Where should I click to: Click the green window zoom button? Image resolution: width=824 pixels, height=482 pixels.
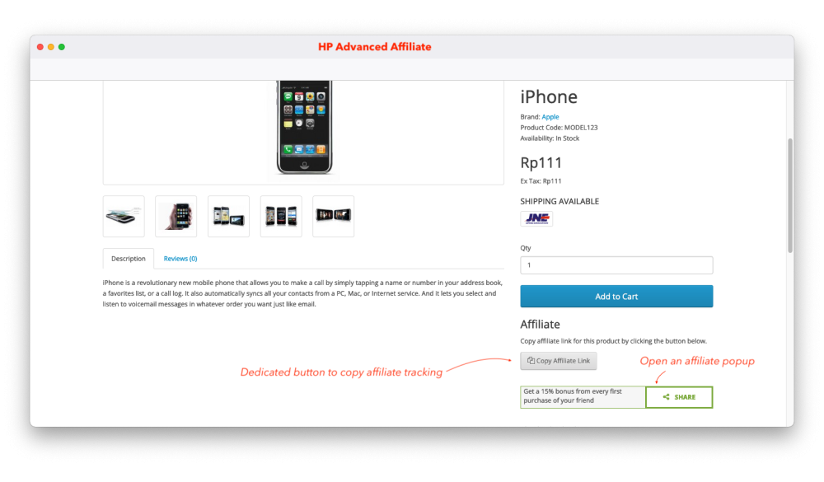(62, 47)
